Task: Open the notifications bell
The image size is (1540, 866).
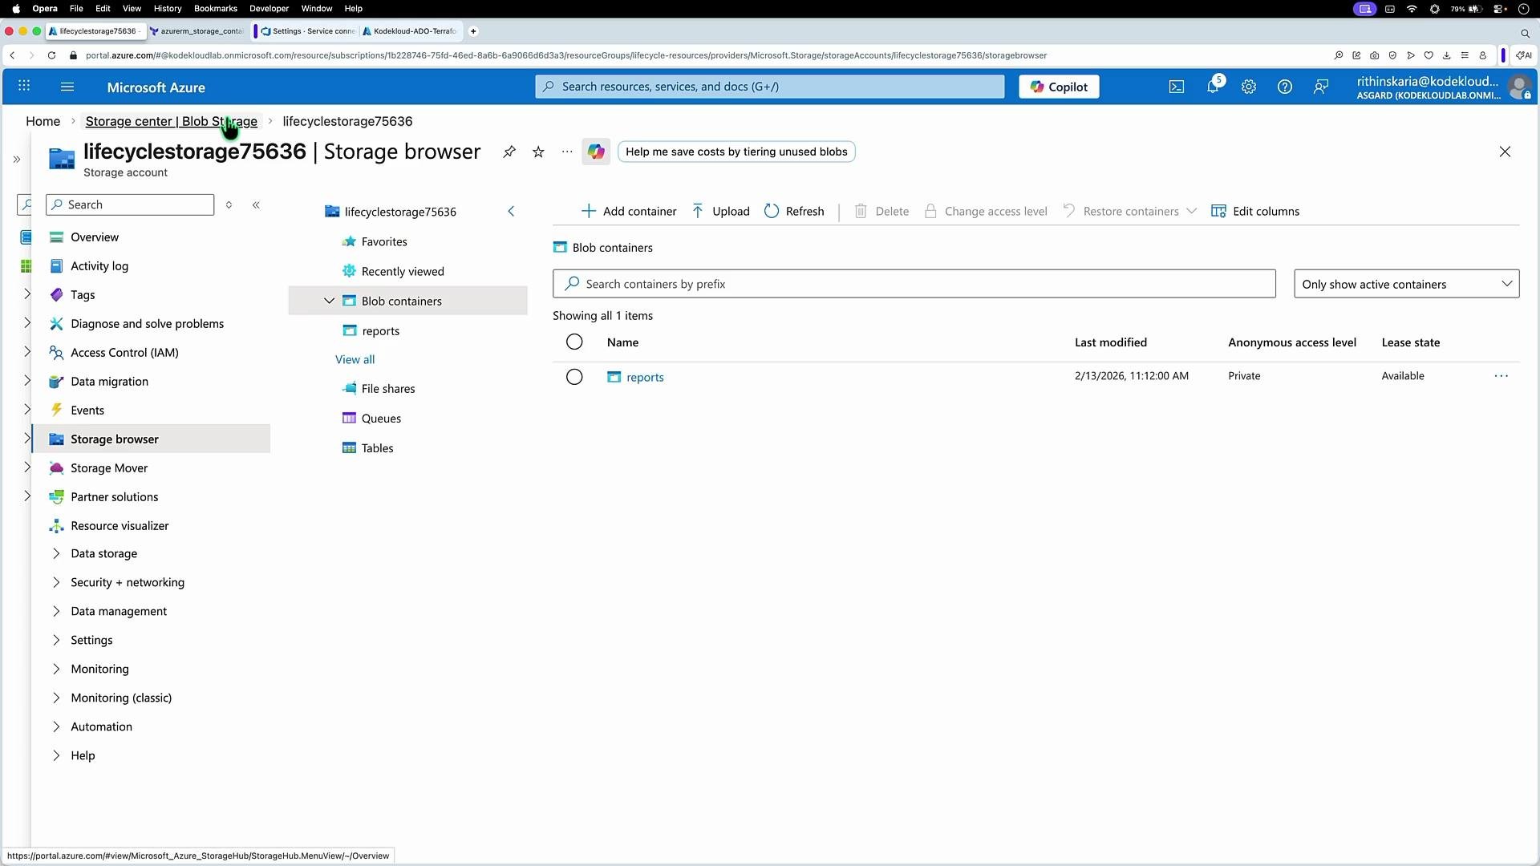Action: pyautogui.click(x=1213, y=87)
